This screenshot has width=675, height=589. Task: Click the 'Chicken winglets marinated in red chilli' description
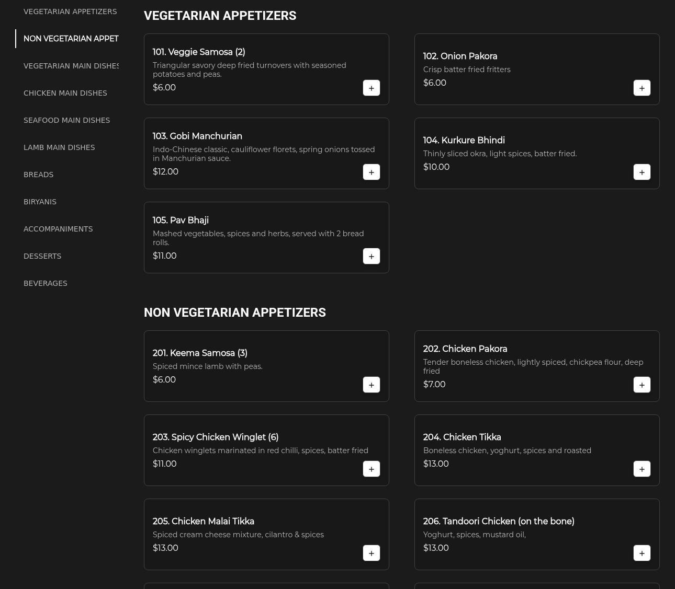tap(261, 451)
